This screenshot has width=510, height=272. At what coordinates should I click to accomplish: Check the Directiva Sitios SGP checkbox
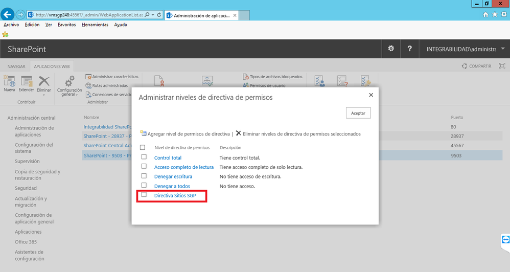tap(144, 195)
